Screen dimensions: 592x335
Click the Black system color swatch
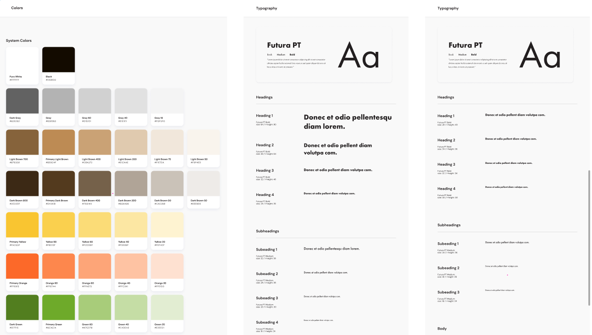click(58, 60)
